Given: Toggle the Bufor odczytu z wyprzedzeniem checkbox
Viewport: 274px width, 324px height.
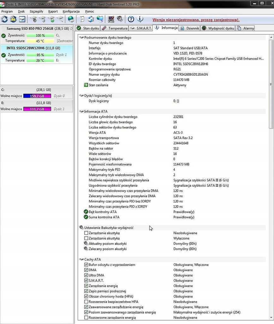Looking at the screenshot, I should [86, 265].
